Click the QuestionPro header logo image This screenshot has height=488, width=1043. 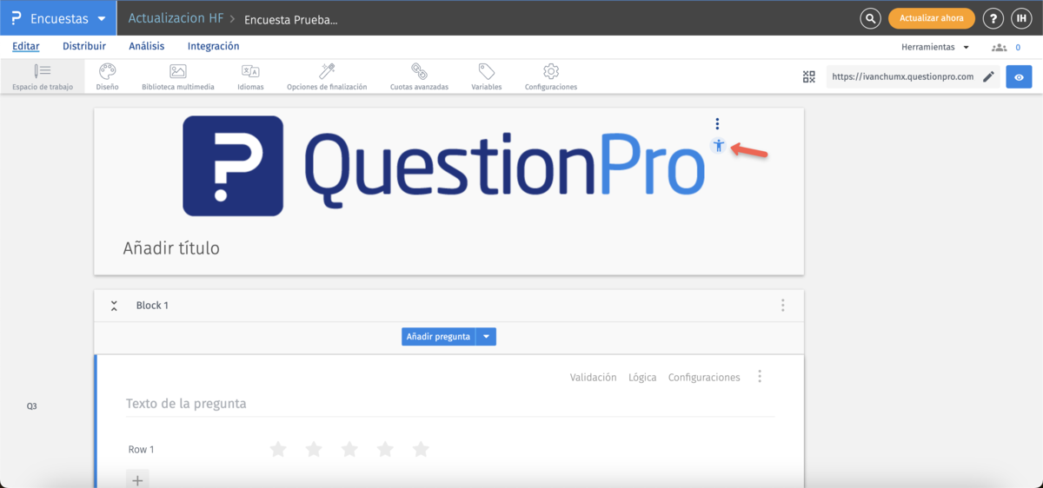click(x=443, y=165)
